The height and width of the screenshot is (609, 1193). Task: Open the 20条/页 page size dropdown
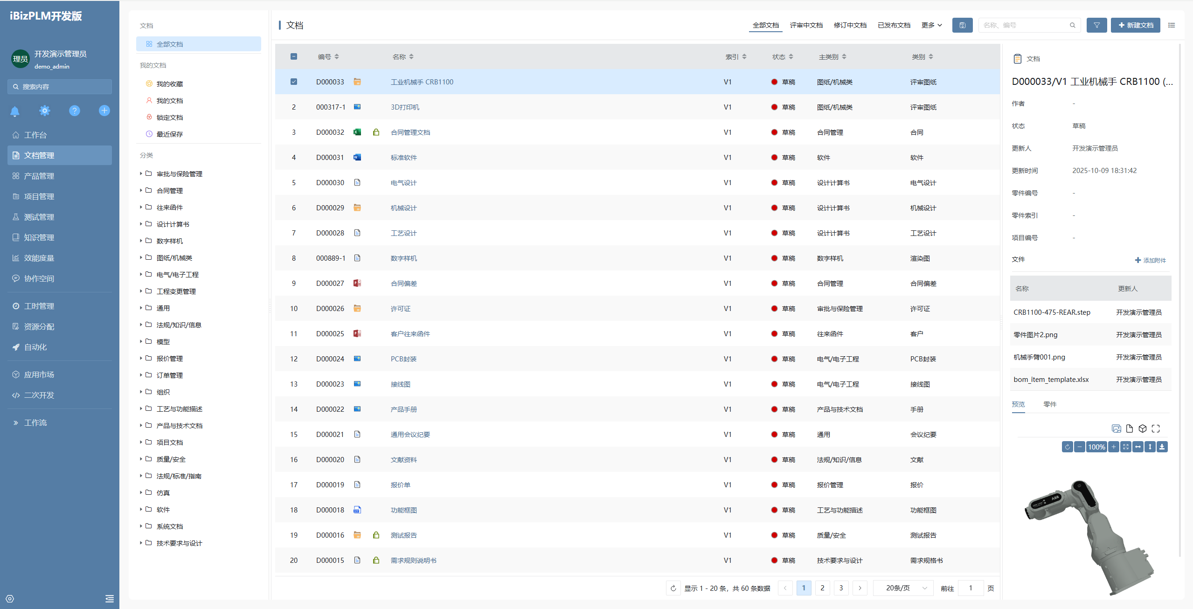[x=903, y=588]
